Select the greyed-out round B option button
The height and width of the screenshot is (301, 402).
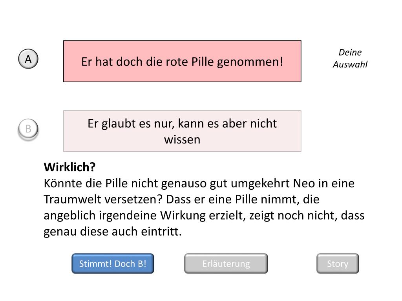28,129
